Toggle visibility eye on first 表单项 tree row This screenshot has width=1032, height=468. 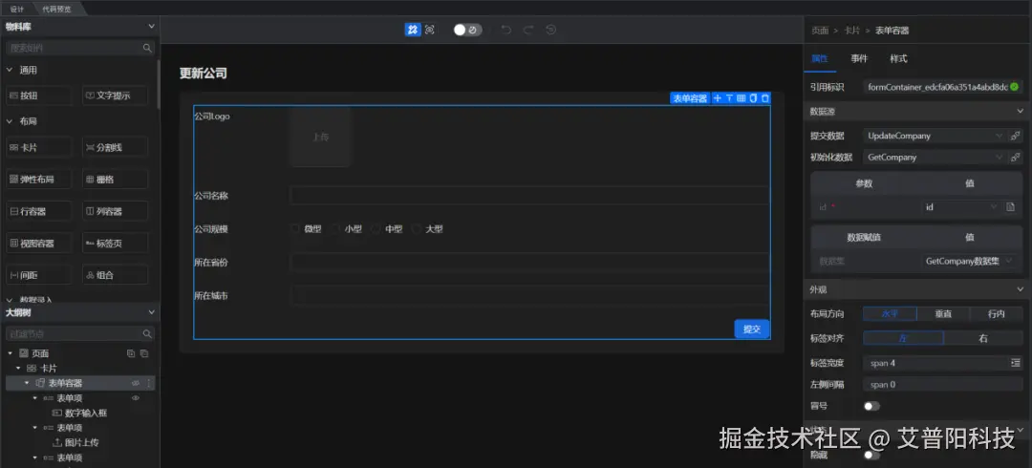(136, 398)
